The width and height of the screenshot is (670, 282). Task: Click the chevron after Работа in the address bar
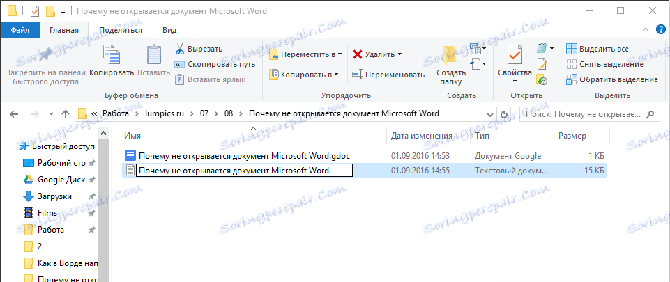[137, 114]
